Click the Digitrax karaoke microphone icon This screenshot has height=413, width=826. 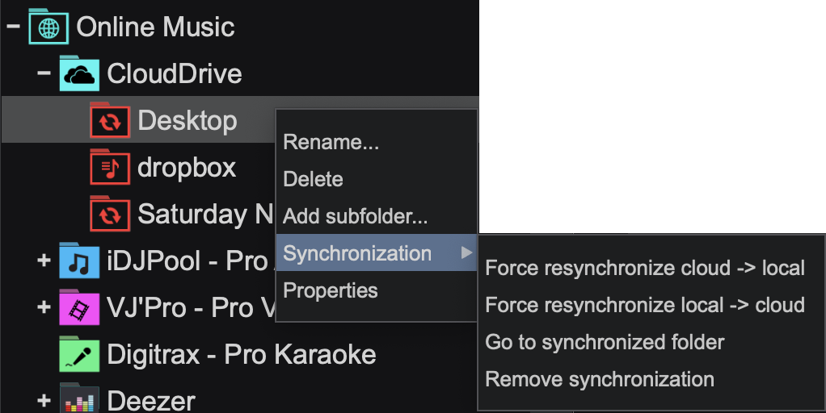[x=79, y=354]
